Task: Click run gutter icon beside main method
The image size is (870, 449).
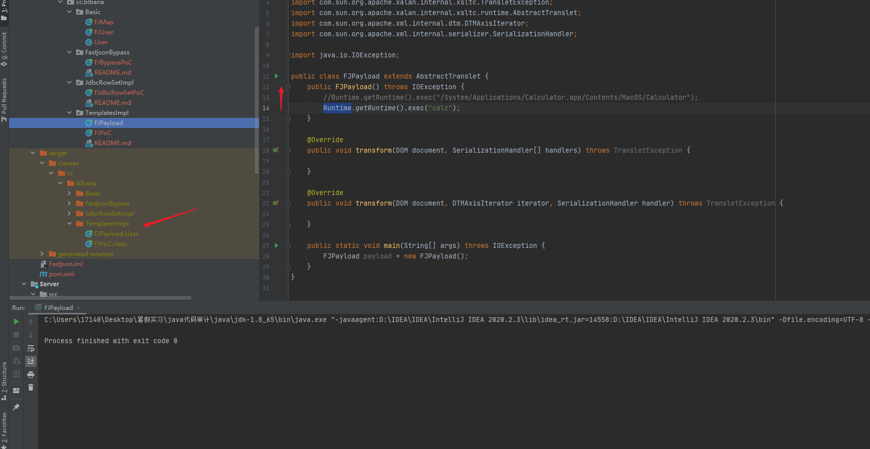Action: pyautogui.click(x=276, y=245)
